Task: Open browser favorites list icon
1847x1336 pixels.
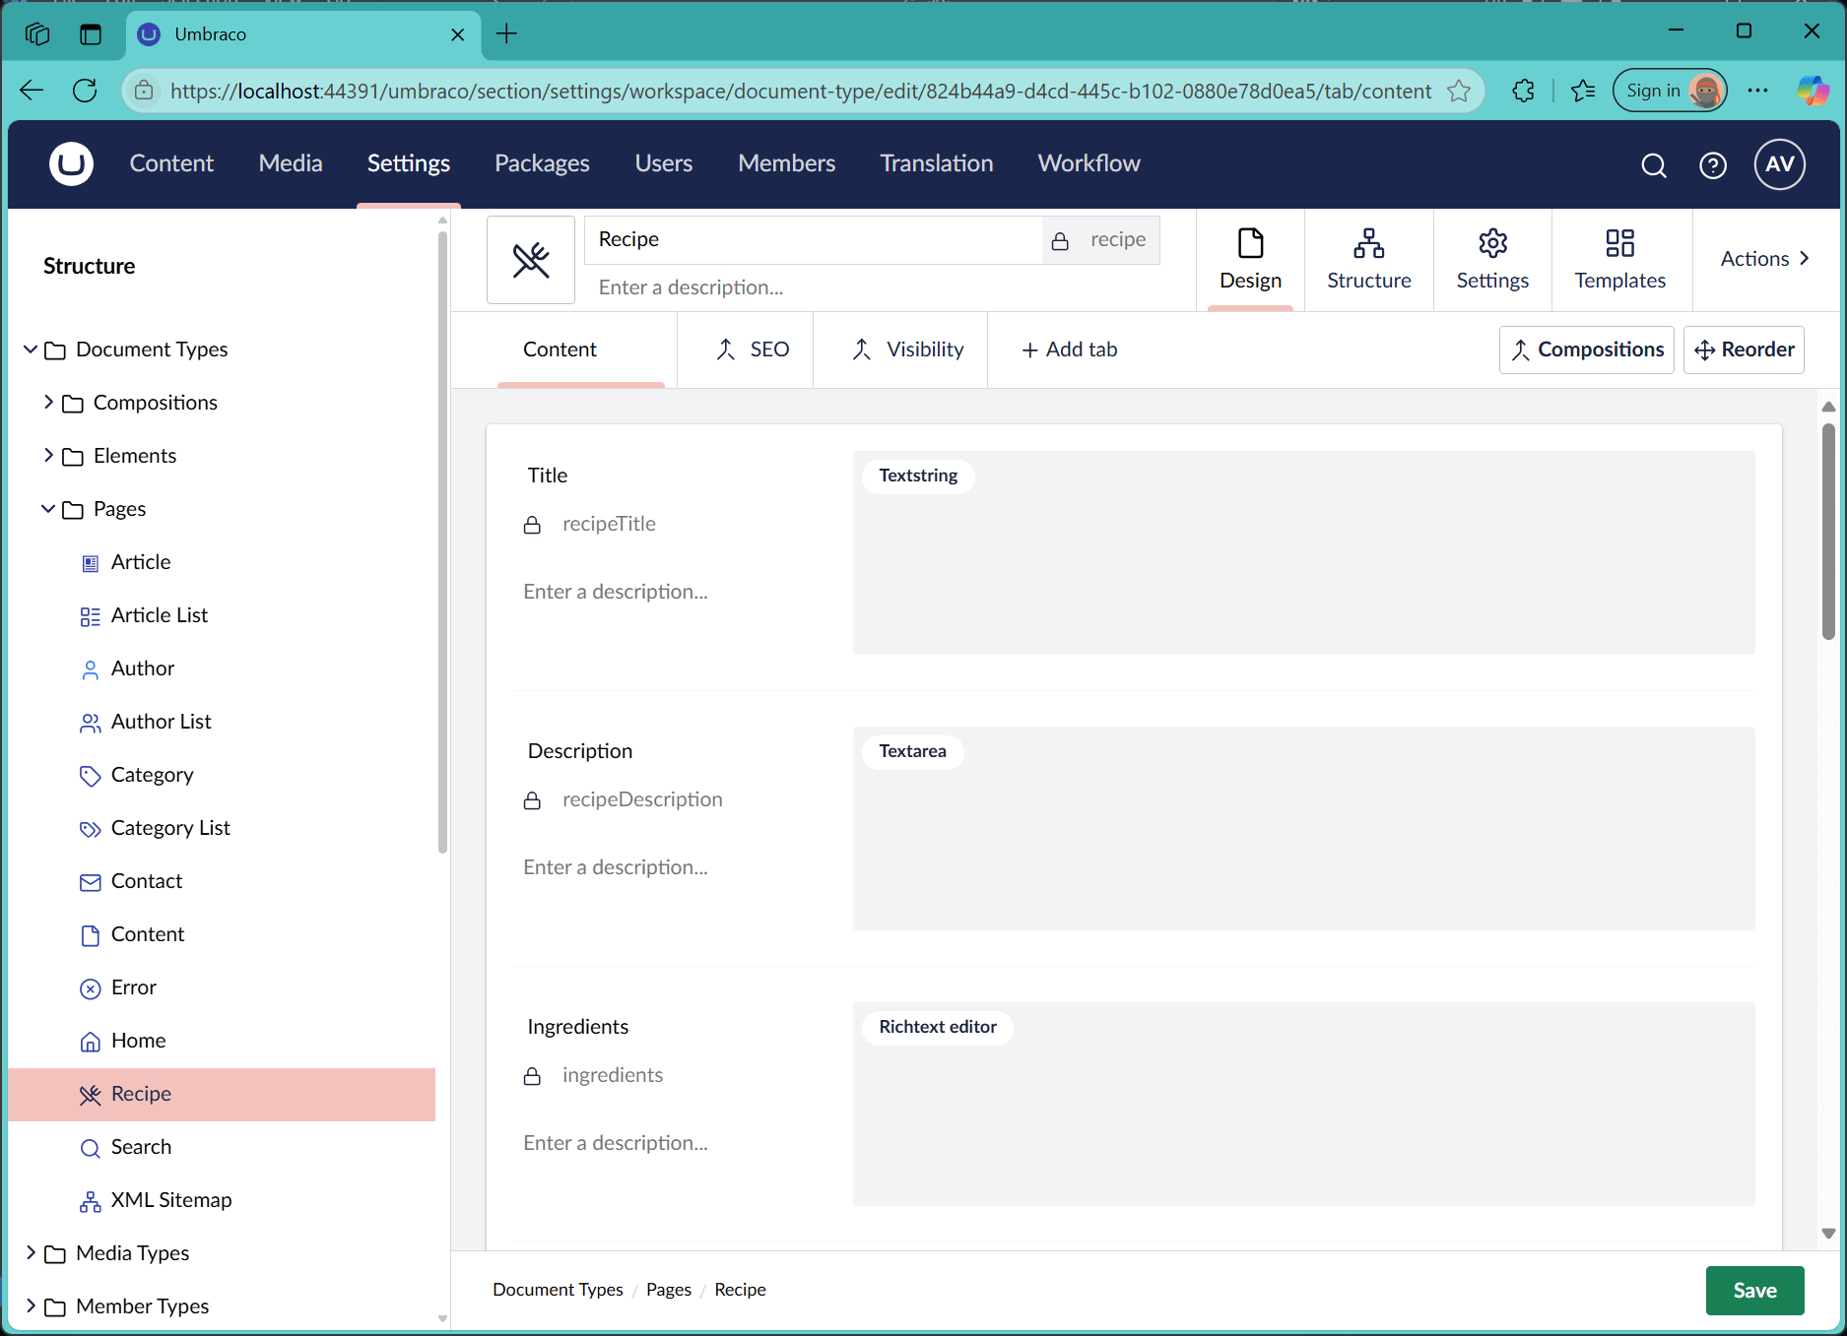Action: [1583, 91]
